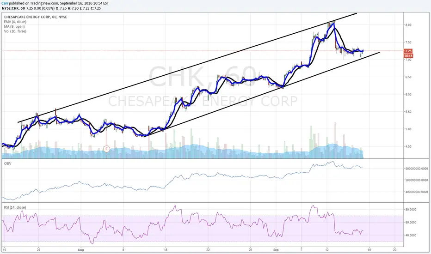The width and height of the screenshot is (431, 254).
Task: Click the '12' date axis label
Action: (x=327, y=250)
